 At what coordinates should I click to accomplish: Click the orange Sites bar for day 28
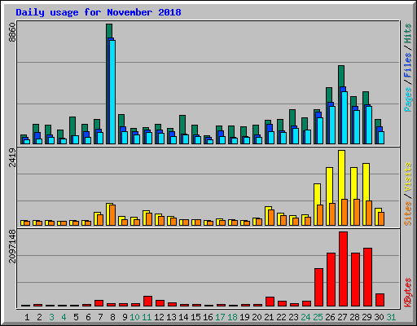357,212
